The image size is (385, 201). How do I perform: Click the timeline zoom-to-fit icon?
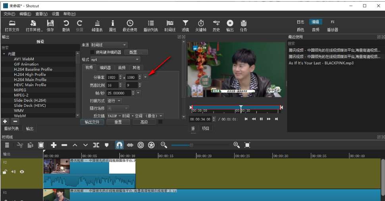247,145
